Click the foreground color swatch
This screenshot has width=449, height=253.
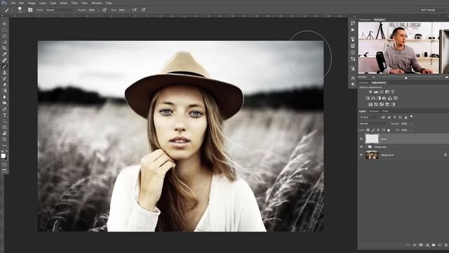[x=3, y=156]
